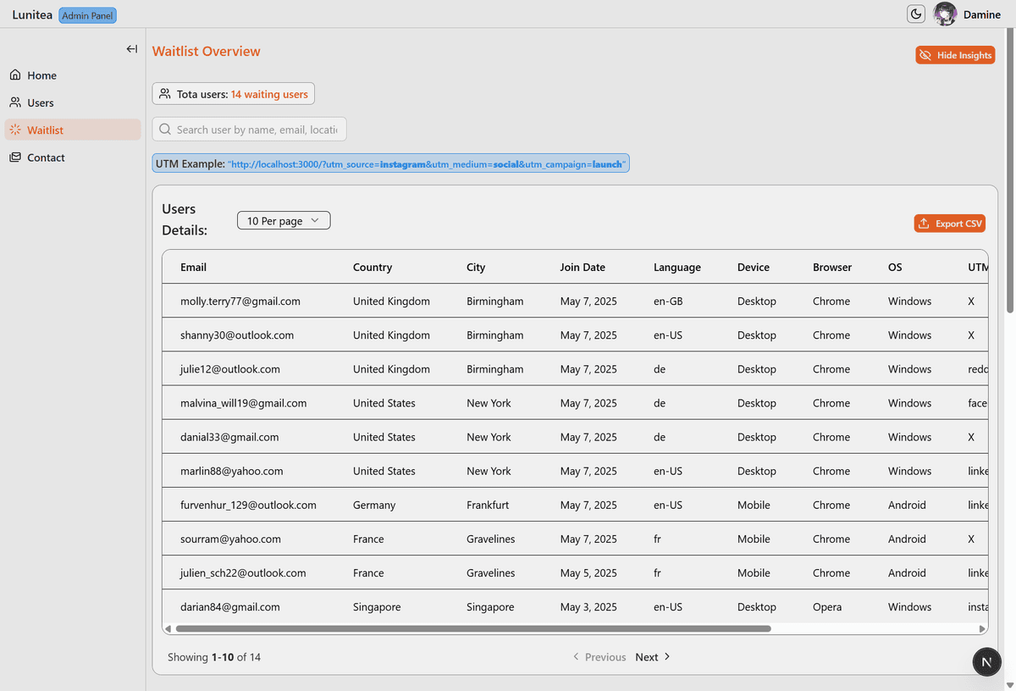The height and width of the screenshot is (691, 1016).
Task: Select email sourram@yahoo.com
Action: click(230, 539)
